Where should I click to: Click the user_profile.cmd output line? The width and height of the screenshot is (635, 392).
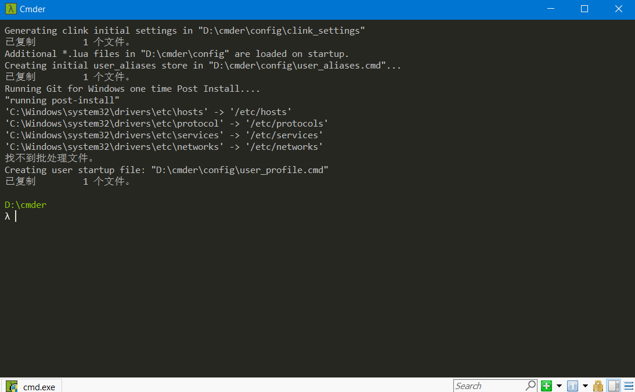(x=167, y=170)
